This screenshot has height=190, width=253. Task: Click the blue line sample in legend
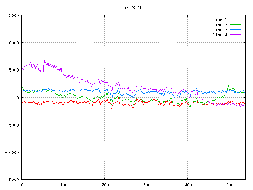(235, 30)
